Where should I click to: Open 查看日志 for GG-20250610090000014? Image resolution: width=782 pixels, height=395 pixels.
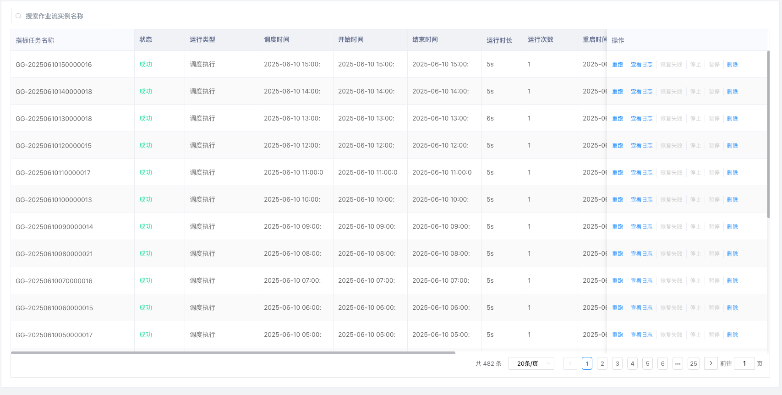[641, 227]
